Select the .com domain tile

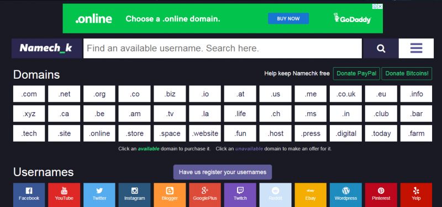29,94
